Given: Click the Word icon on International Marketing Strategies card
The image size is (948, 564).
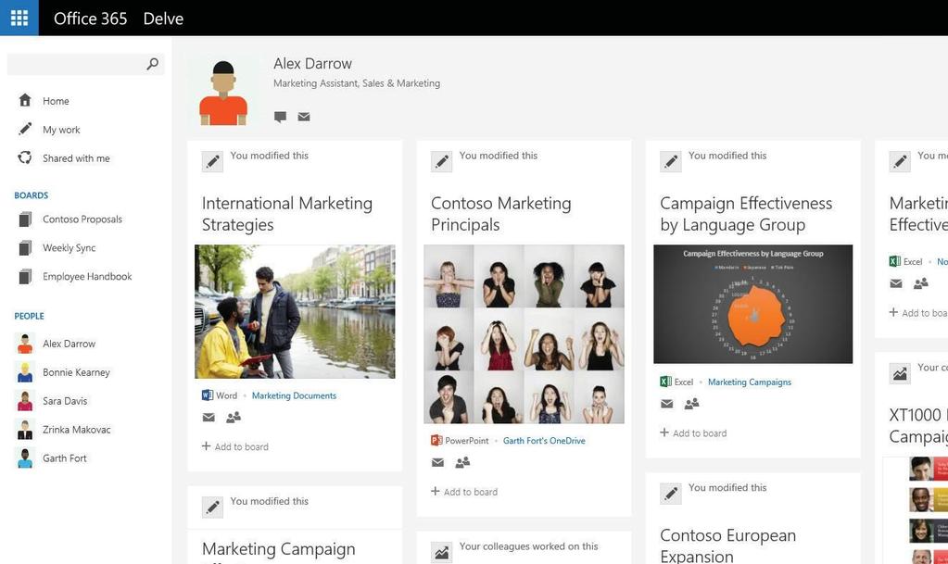Looking at the screenshot, I should [x=208, y=395].
